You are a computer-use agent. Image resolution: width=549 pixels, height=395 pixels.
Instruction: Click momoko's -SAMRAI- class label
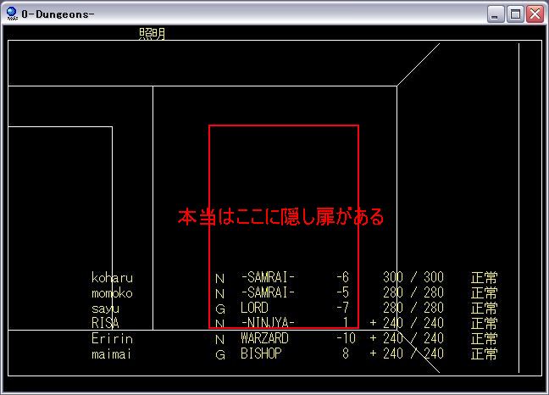(268, 292)
